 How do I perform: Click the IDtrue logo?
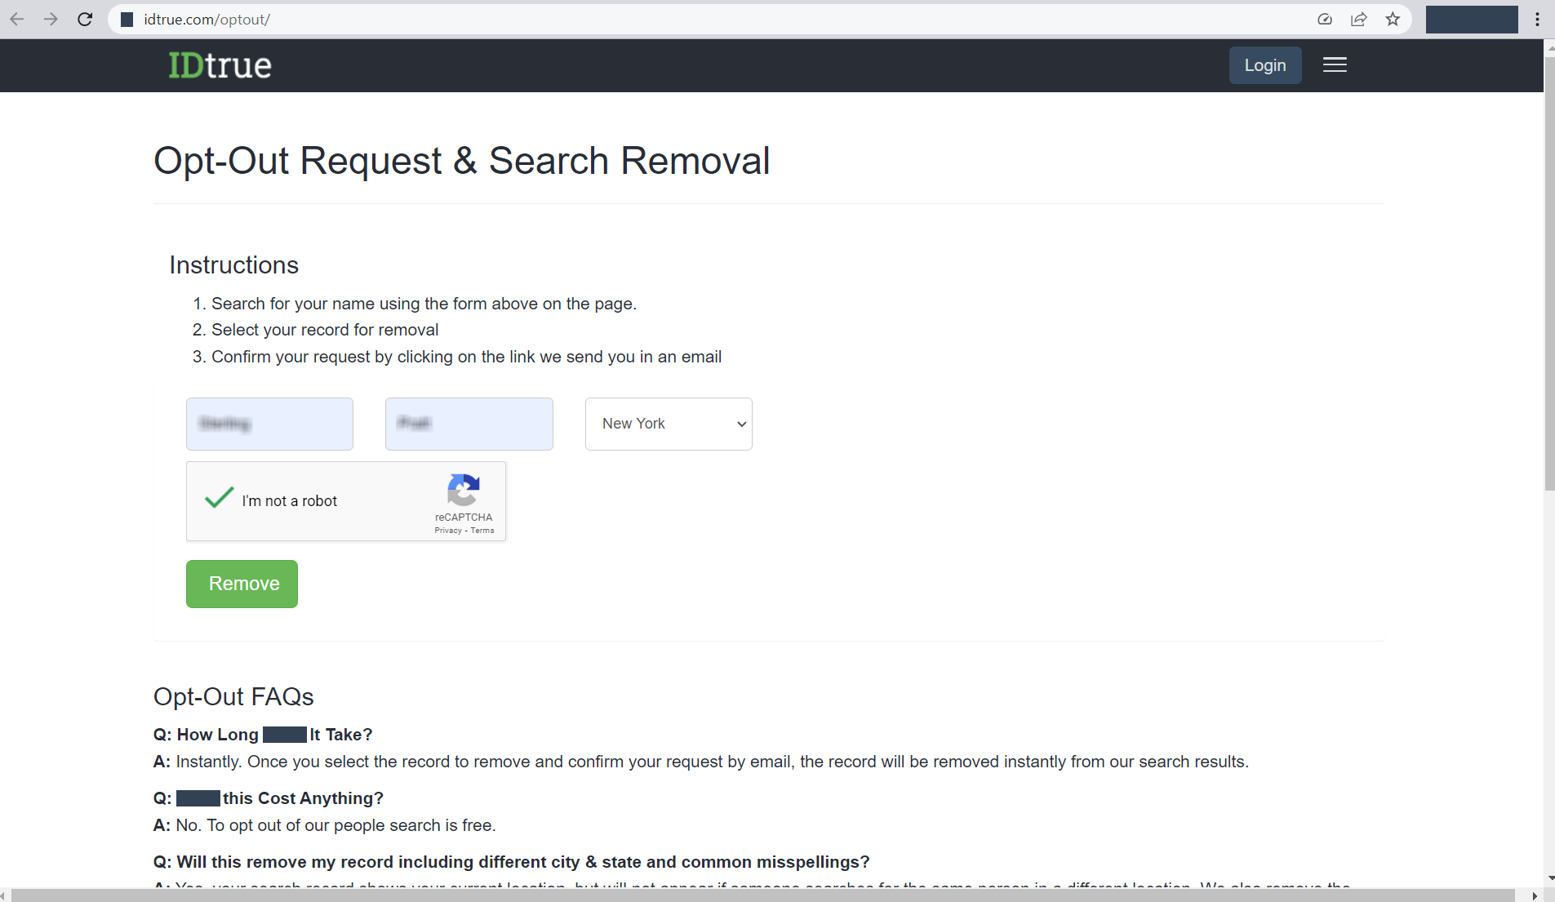click(x=220, y=65)
